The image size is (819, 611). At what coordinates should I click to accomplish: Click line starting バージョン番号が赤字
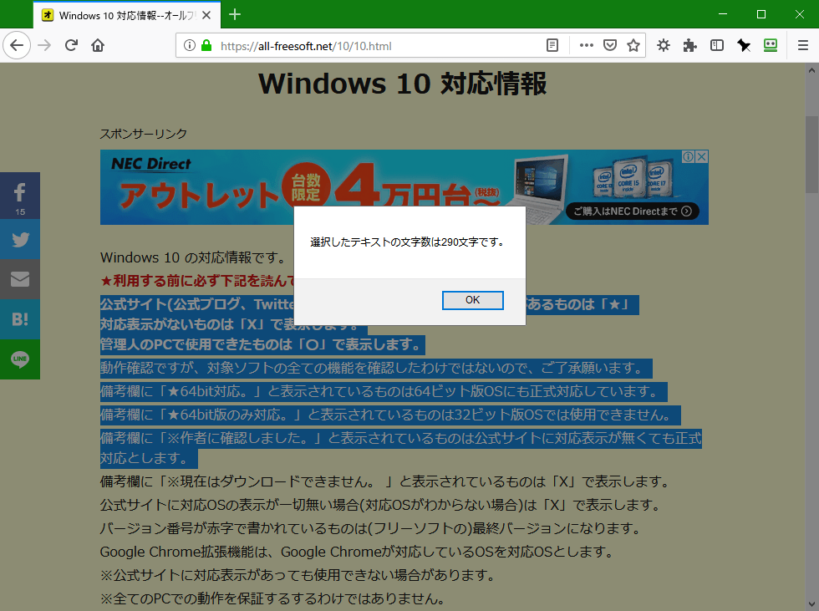[371, 528]
